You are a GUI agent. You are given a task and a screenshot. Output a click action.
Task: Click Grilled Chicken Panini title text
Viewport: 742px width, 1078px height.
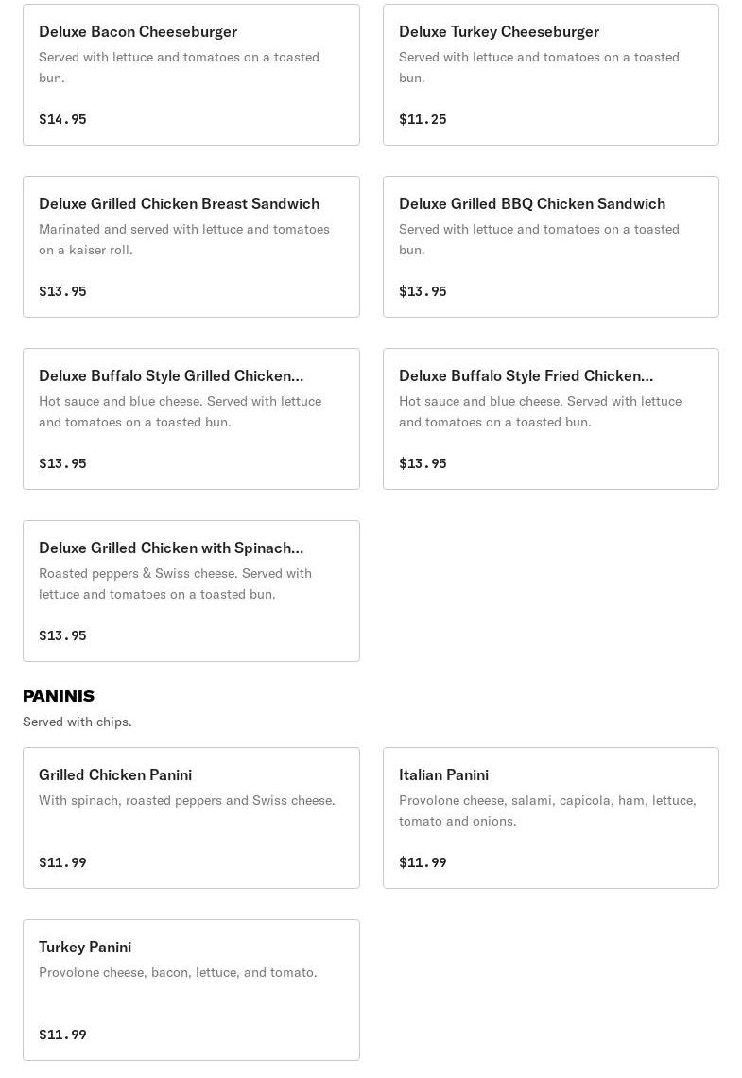(115, 774)
